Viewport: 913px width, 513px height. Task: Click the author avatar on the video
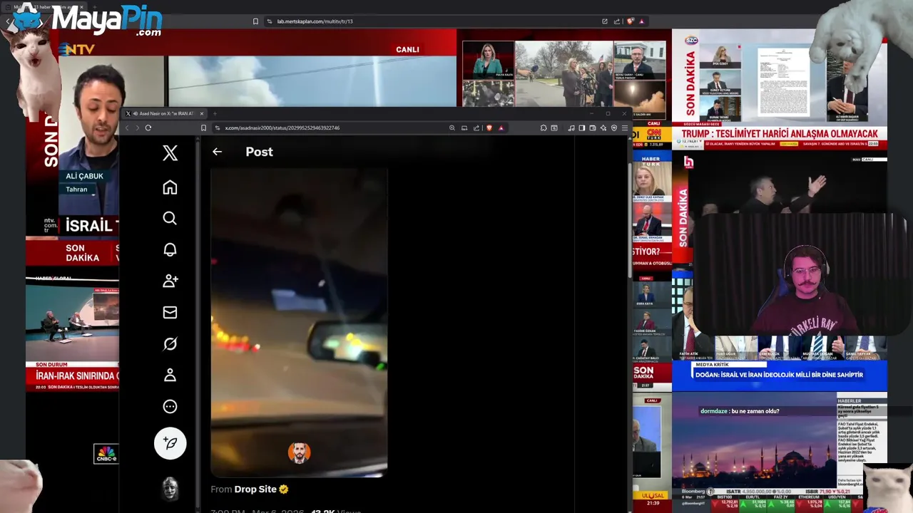coord(299,452)
